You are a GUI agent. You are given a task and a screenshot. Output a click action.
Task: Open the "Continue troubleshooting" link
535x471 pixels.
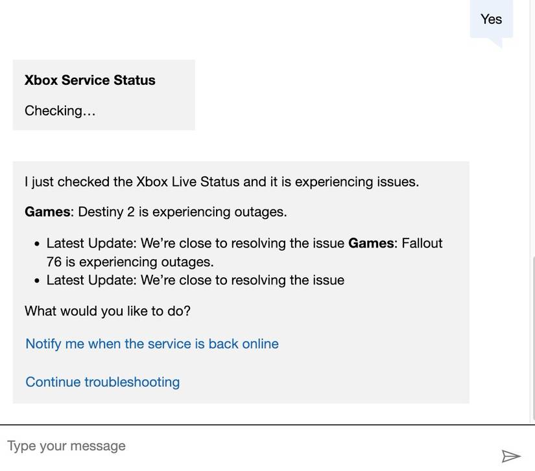click(102, 381)
